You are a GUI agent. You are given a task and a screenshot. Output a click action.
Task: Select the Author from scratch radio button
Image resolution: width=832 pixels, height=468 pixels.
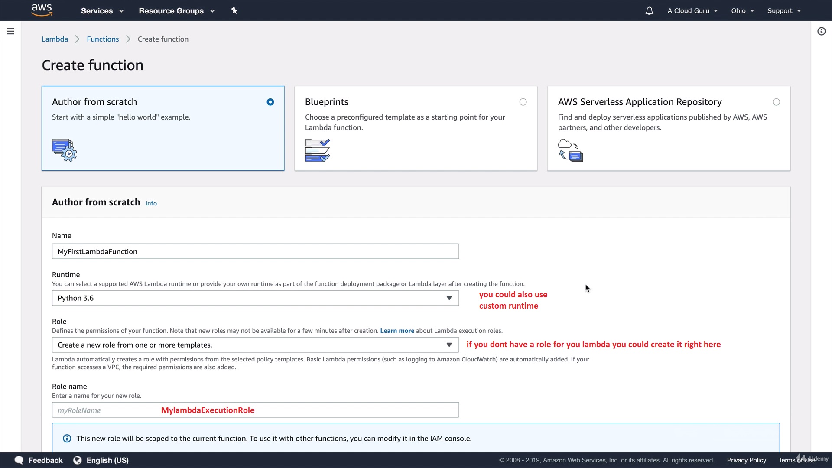tap(270, 102)
